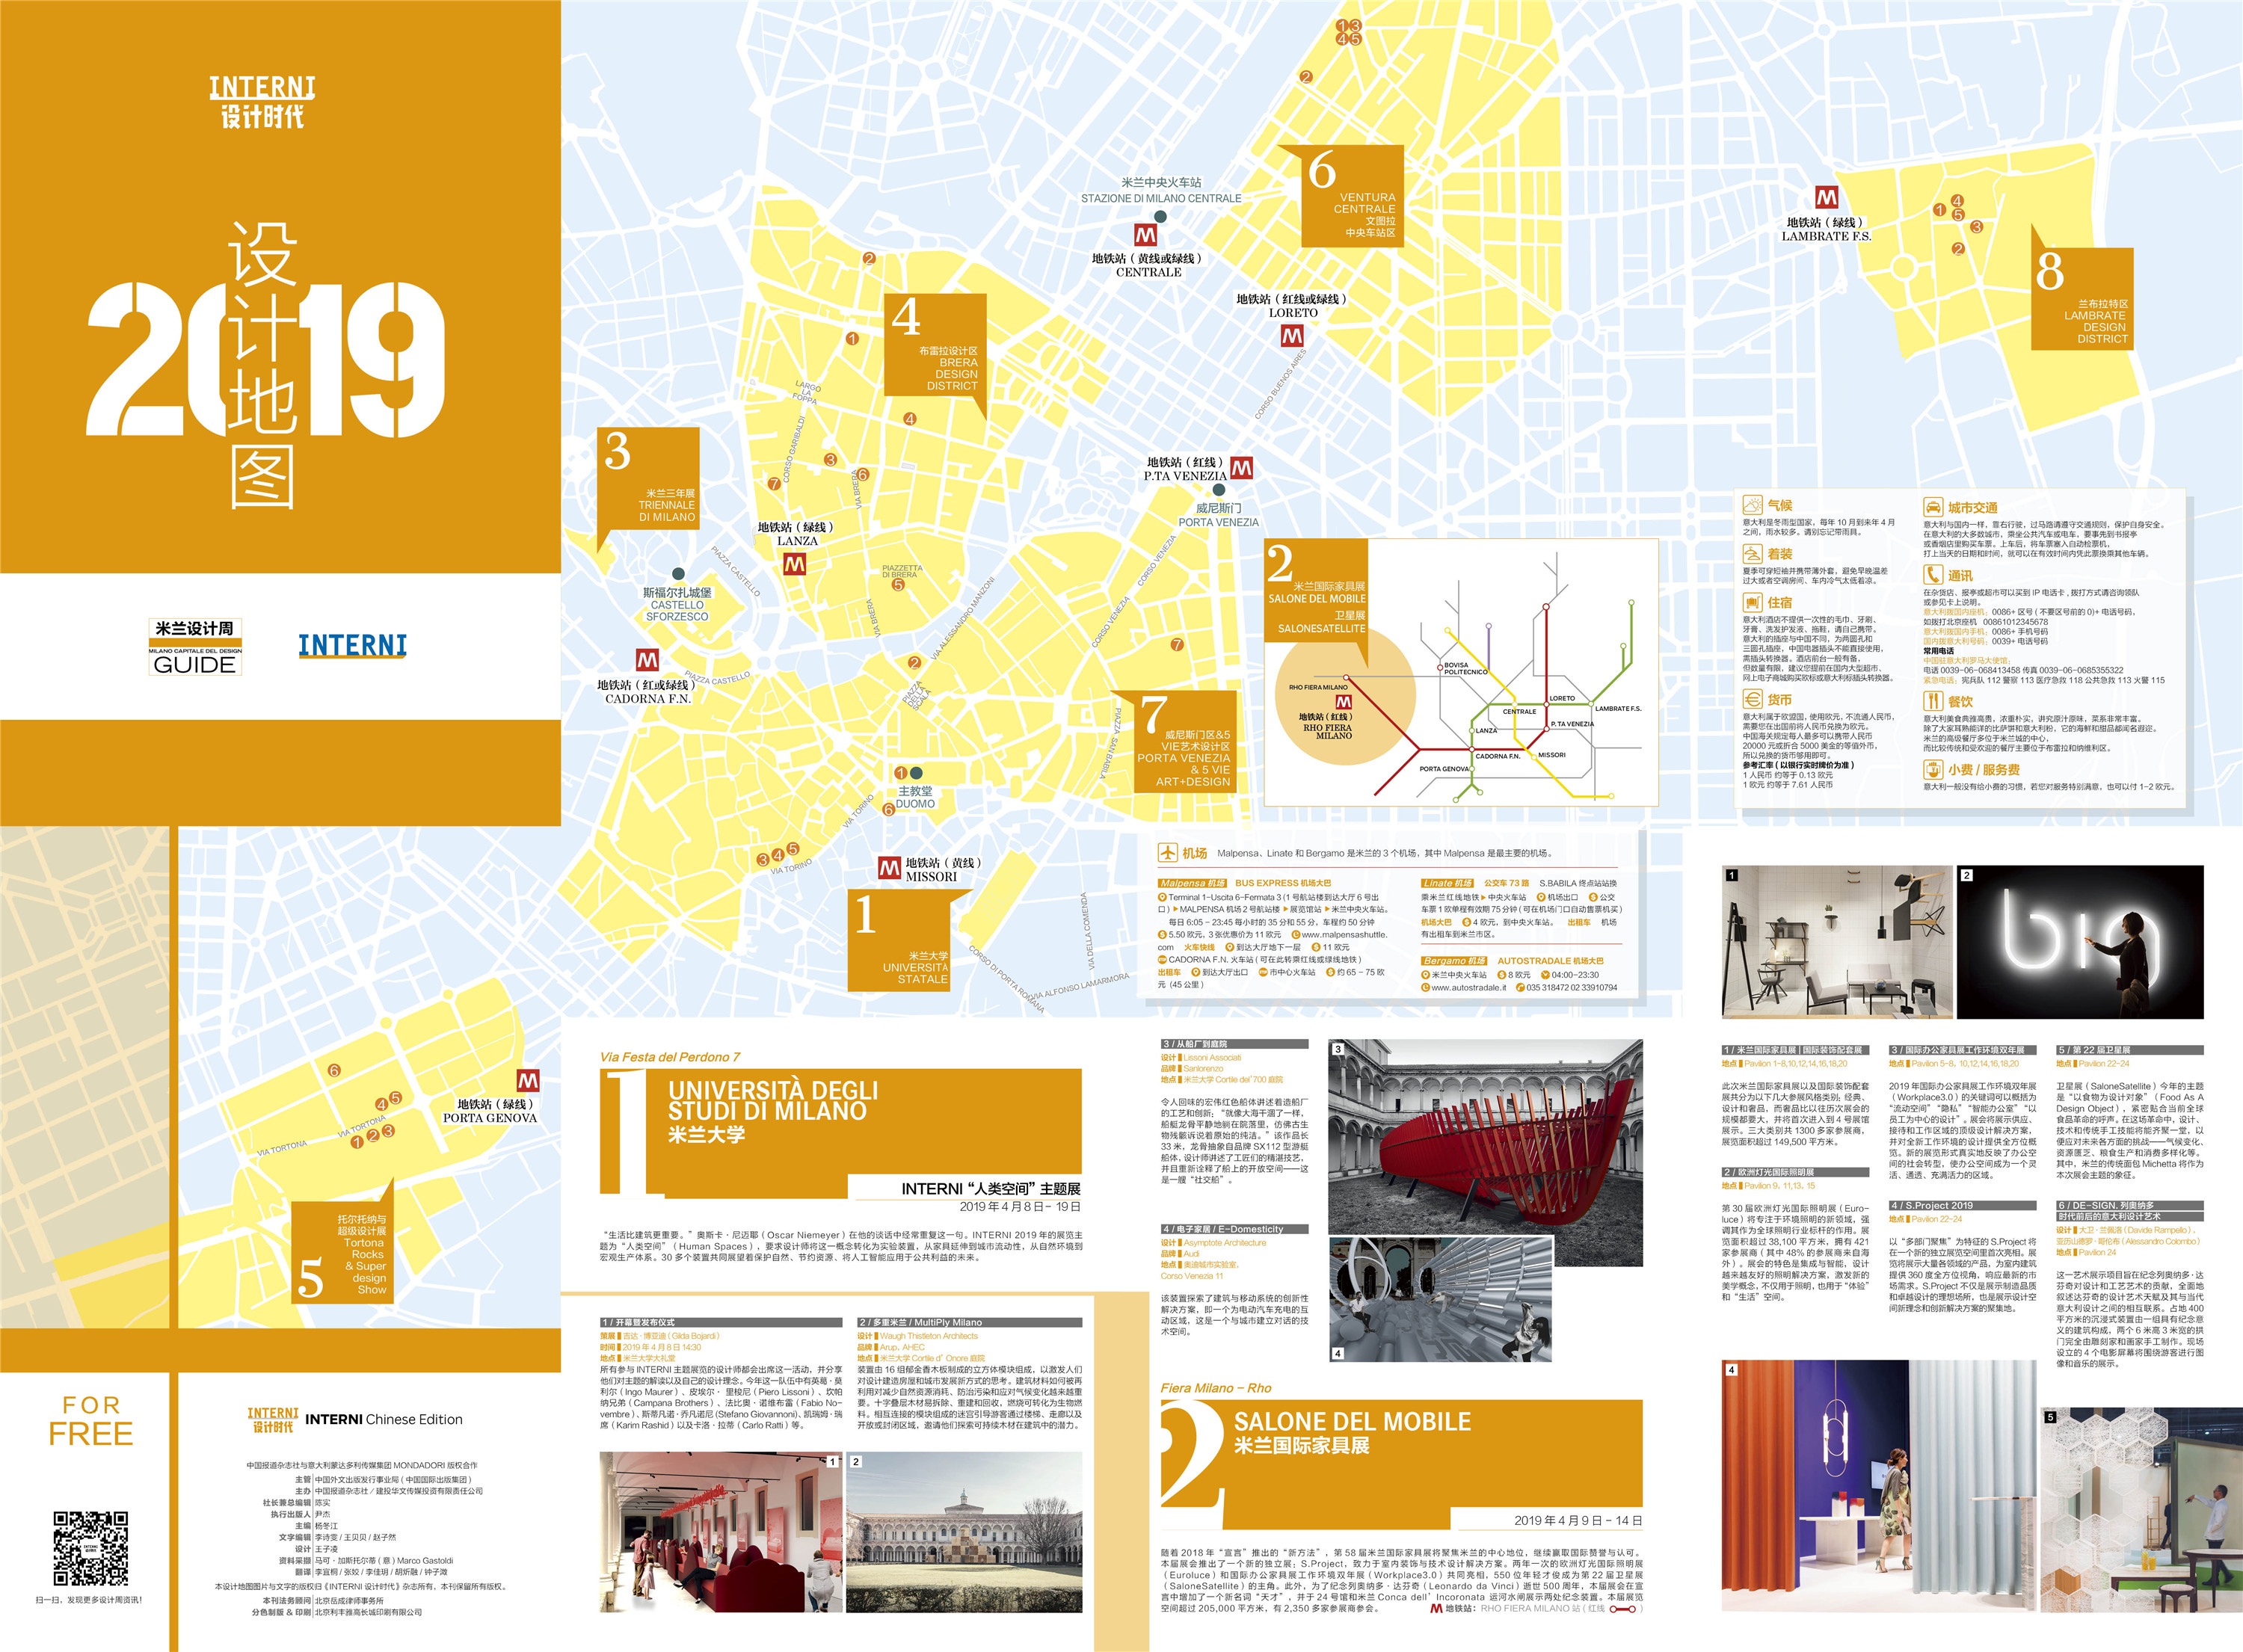Select district callout 5 Tortona Rocks

[343, 1251]
